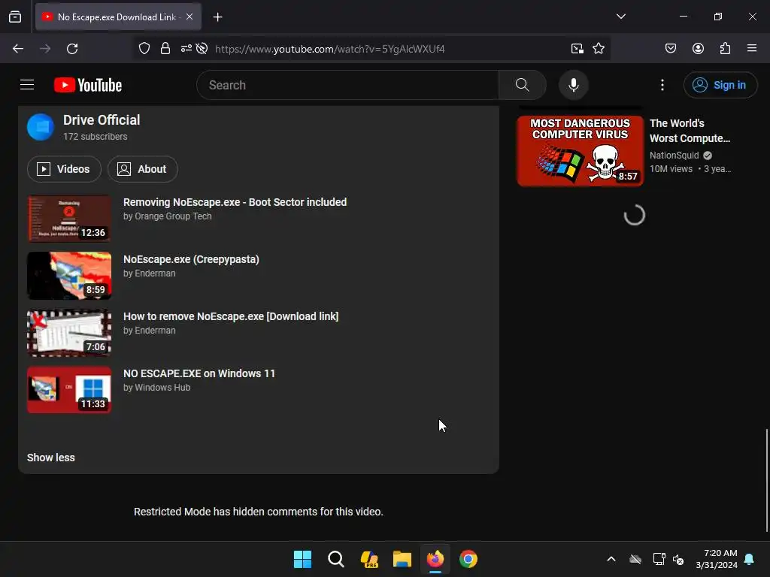Open NO ESCAPE.EXE on Windows 11 thumbnail

[69, 390]
